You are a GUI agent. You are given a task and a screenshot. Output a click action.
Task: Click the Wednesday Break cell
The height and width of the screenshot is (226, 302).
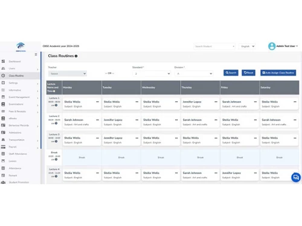[161, 157]
